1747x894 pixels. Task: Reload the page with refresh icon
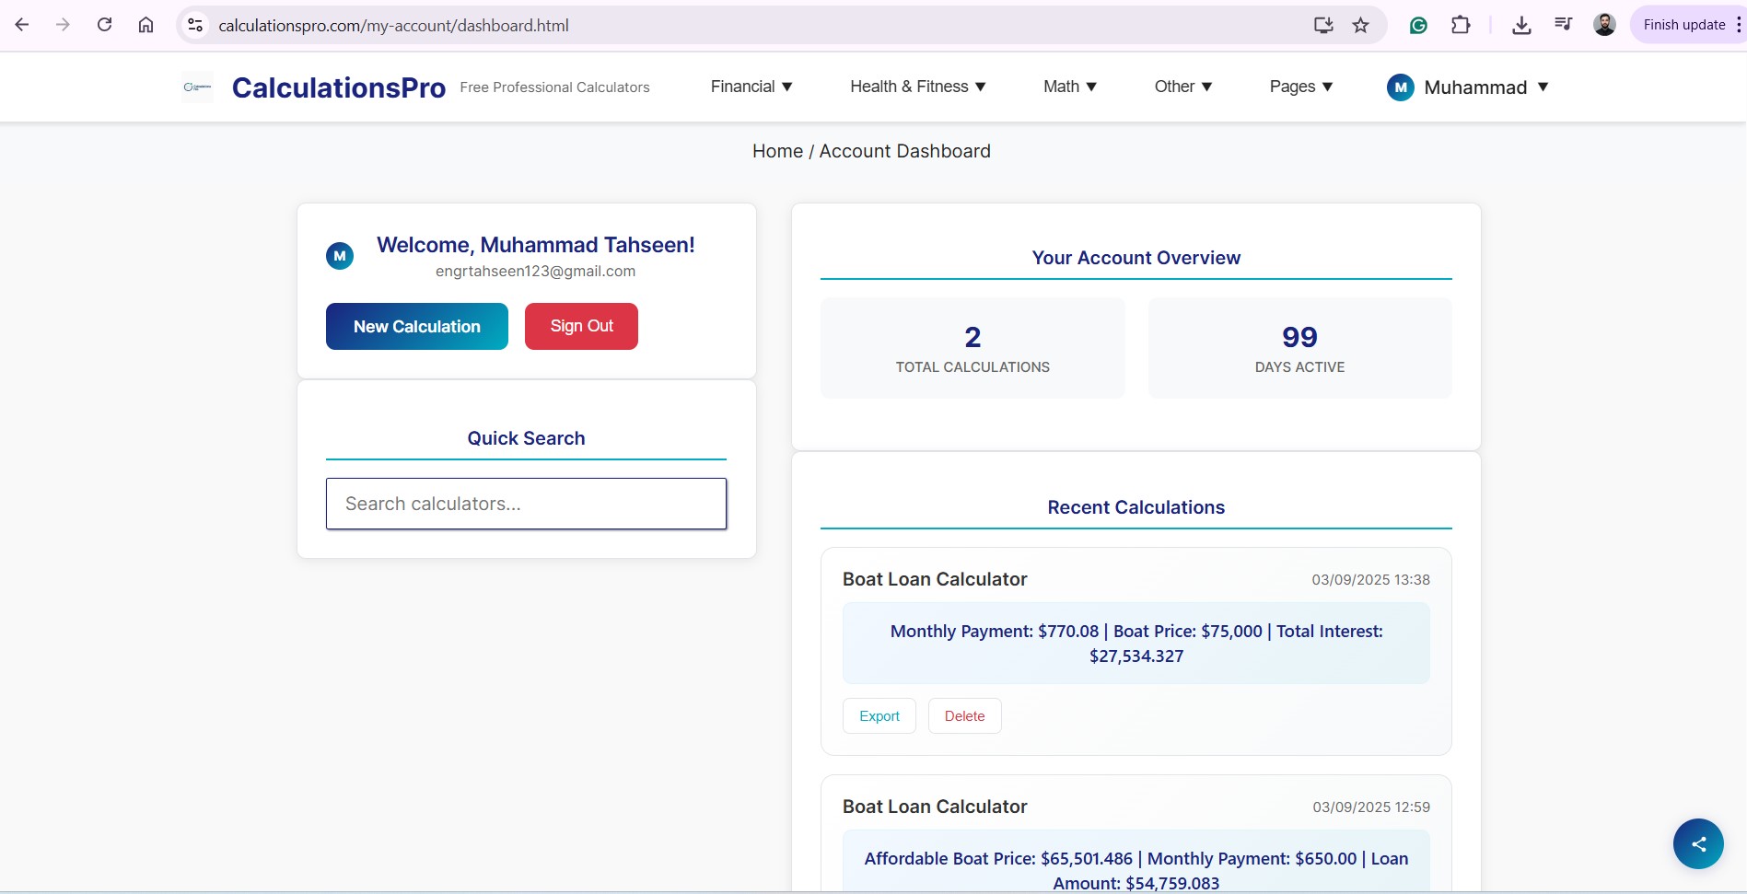pyautogui.click(x=104, y=25)
